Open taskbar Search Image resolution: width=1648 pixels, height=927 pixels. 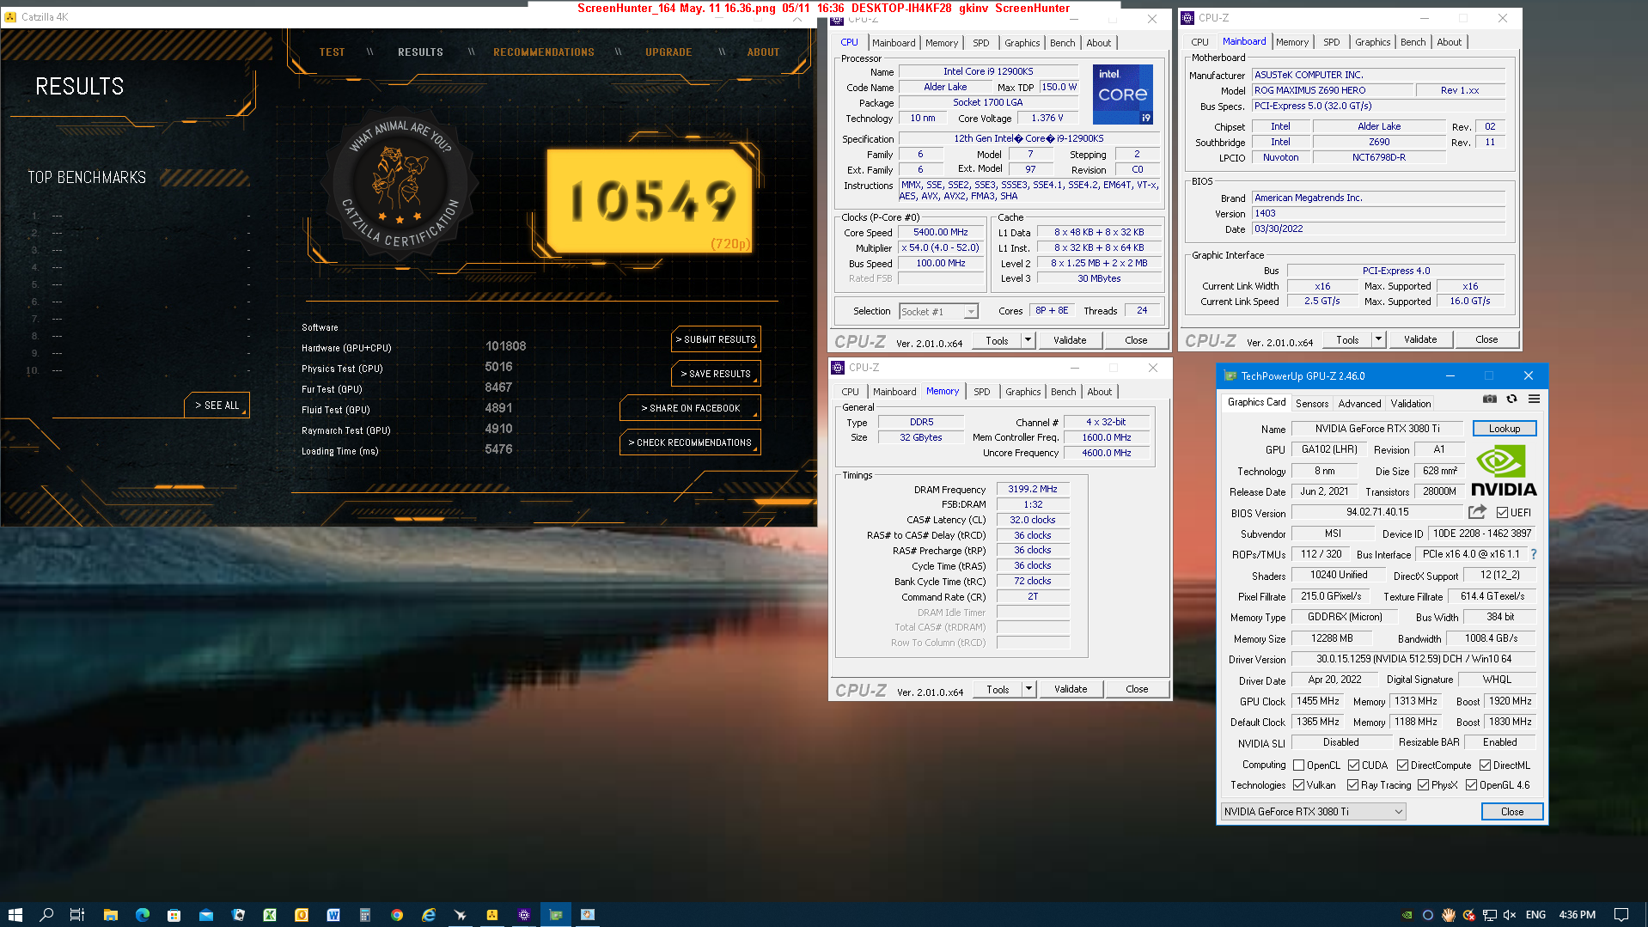46,915
